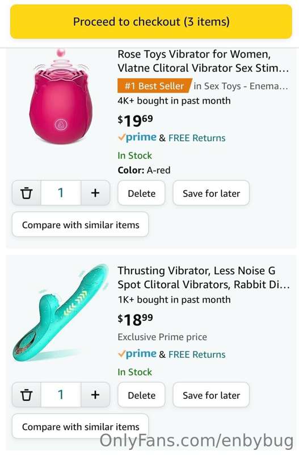Click the #1 Best Seller badge
The width and height of the screenshot is (299, 455).
pos(154,86)
